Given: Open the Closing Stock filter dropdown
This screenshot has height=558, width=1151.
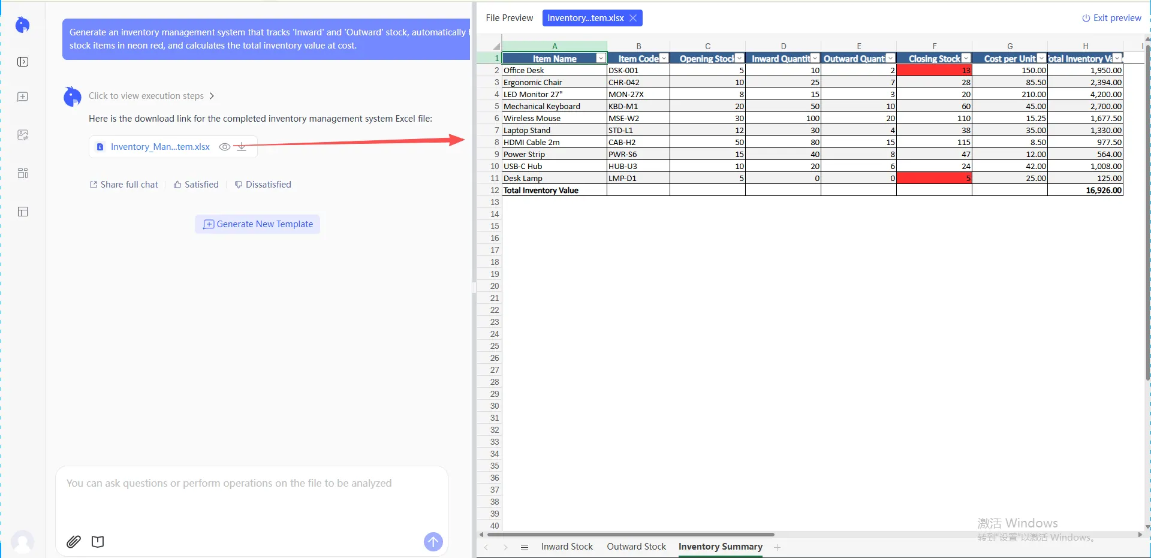Looking at the screenshot, I should tap(966, 58).
